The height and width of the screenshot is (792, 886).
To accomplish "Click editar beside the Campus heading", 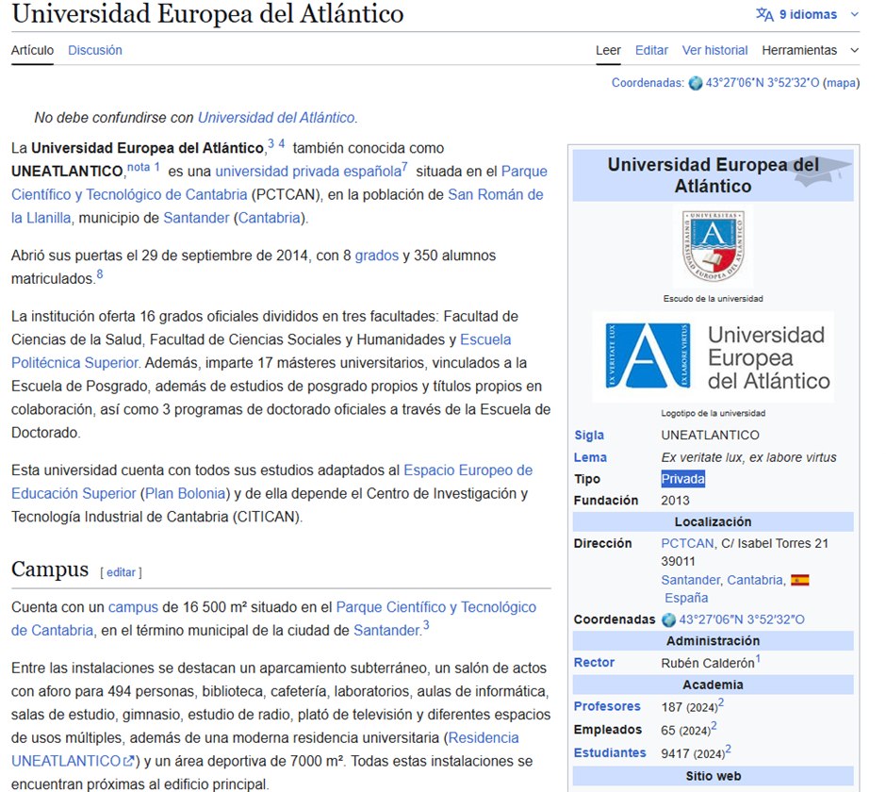I will (x=121, y=572).
